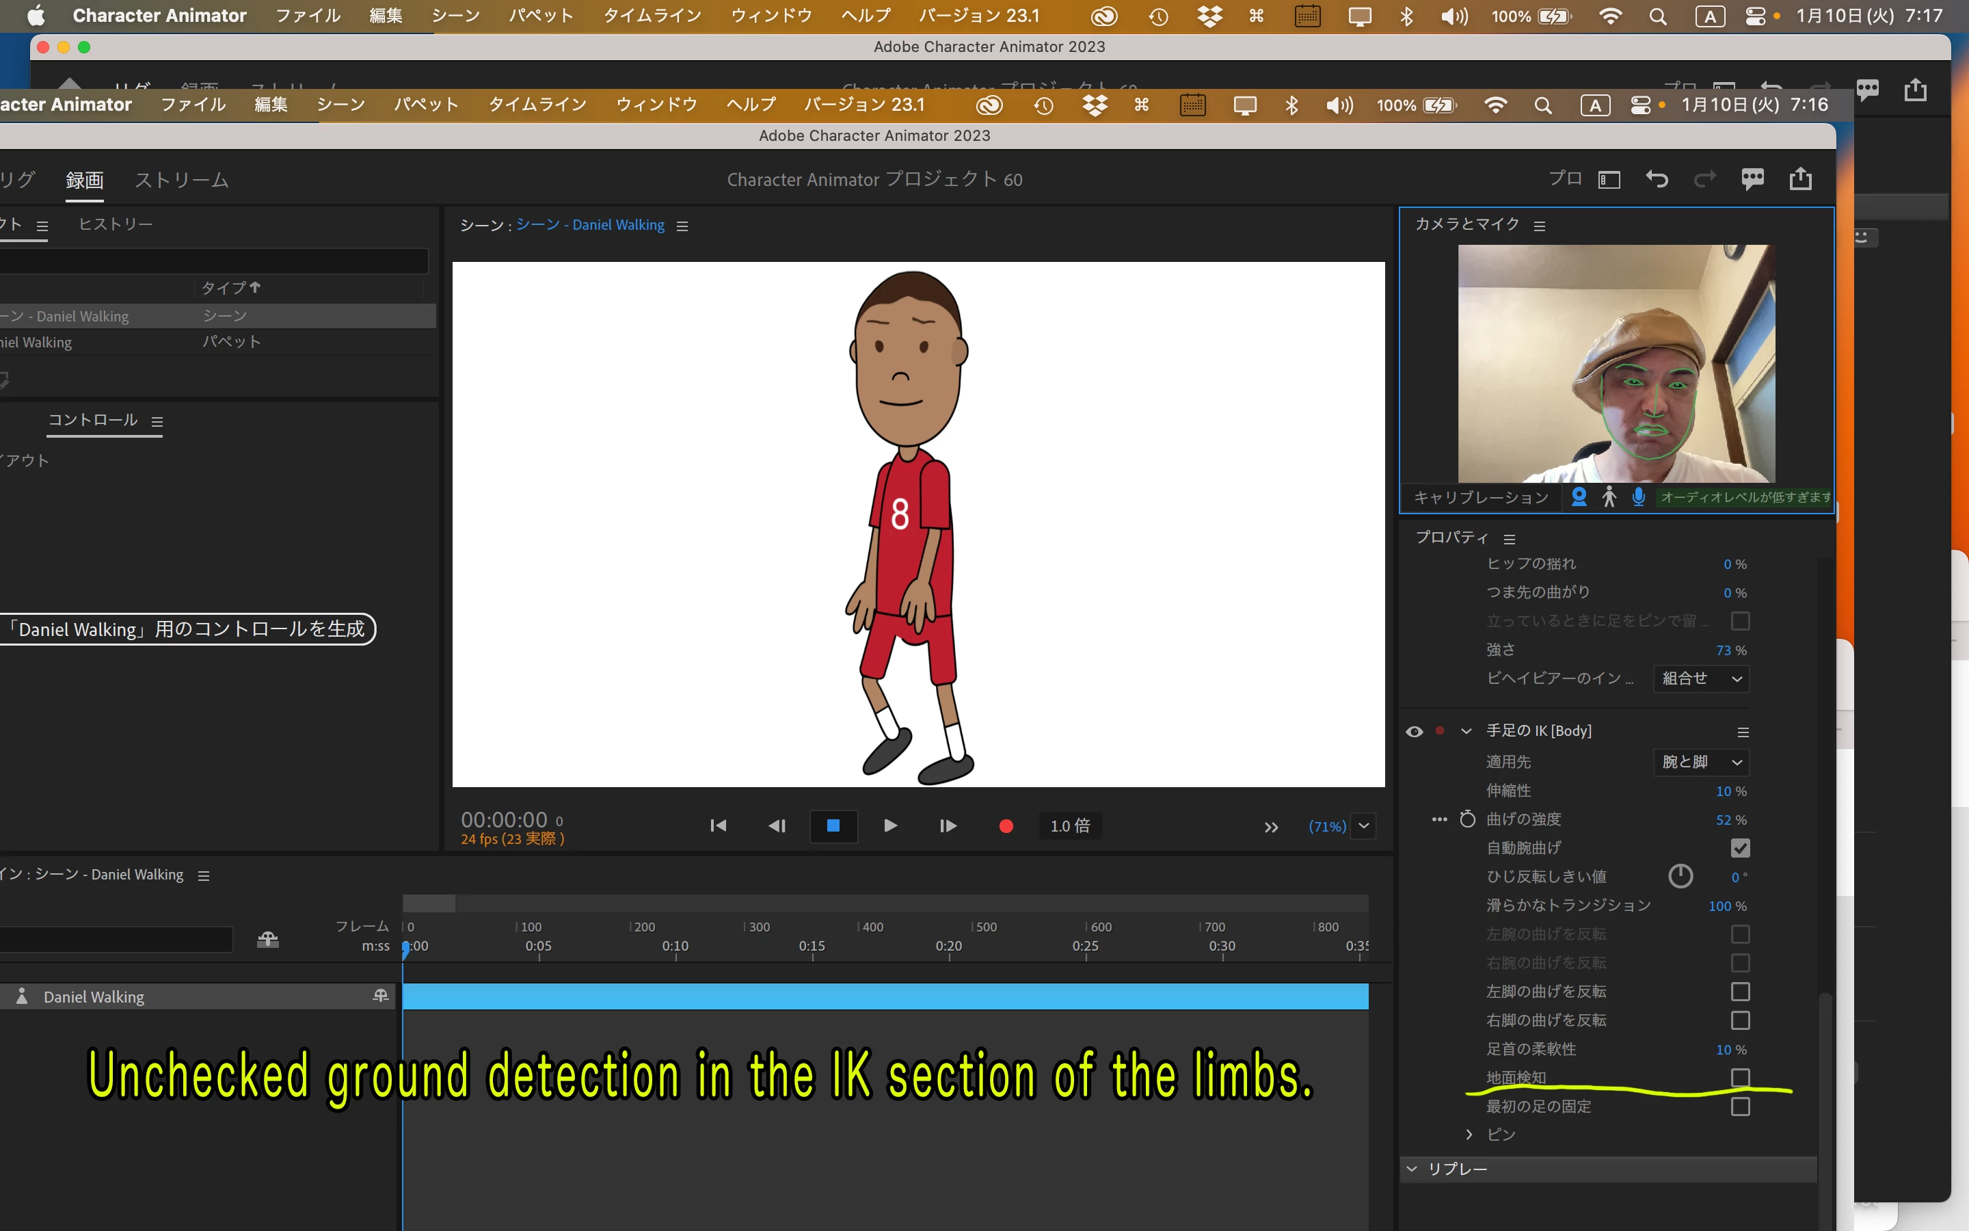Expand the ピン section chevron
Image resolution: width=1969 pixels, height=1231 pixels.
[x=1469, y=1134]
